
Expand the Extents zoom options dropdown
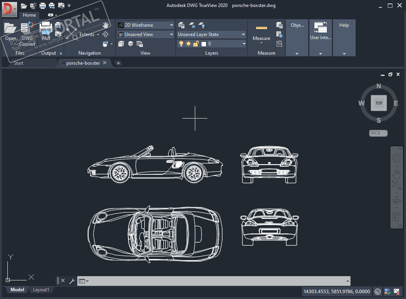(98, 34)
